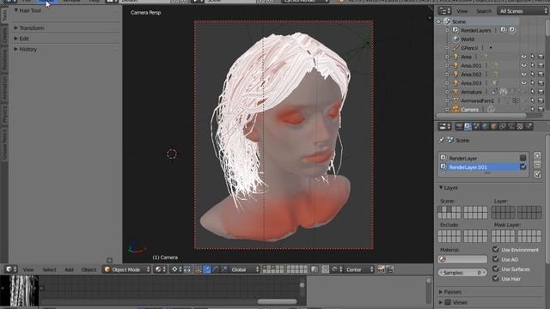Image resolution: width=550 pixels, height=309 pixels.
Task: Click the Camera object icon in outliner
Action: pyautogui.click(x=455, y=110)
